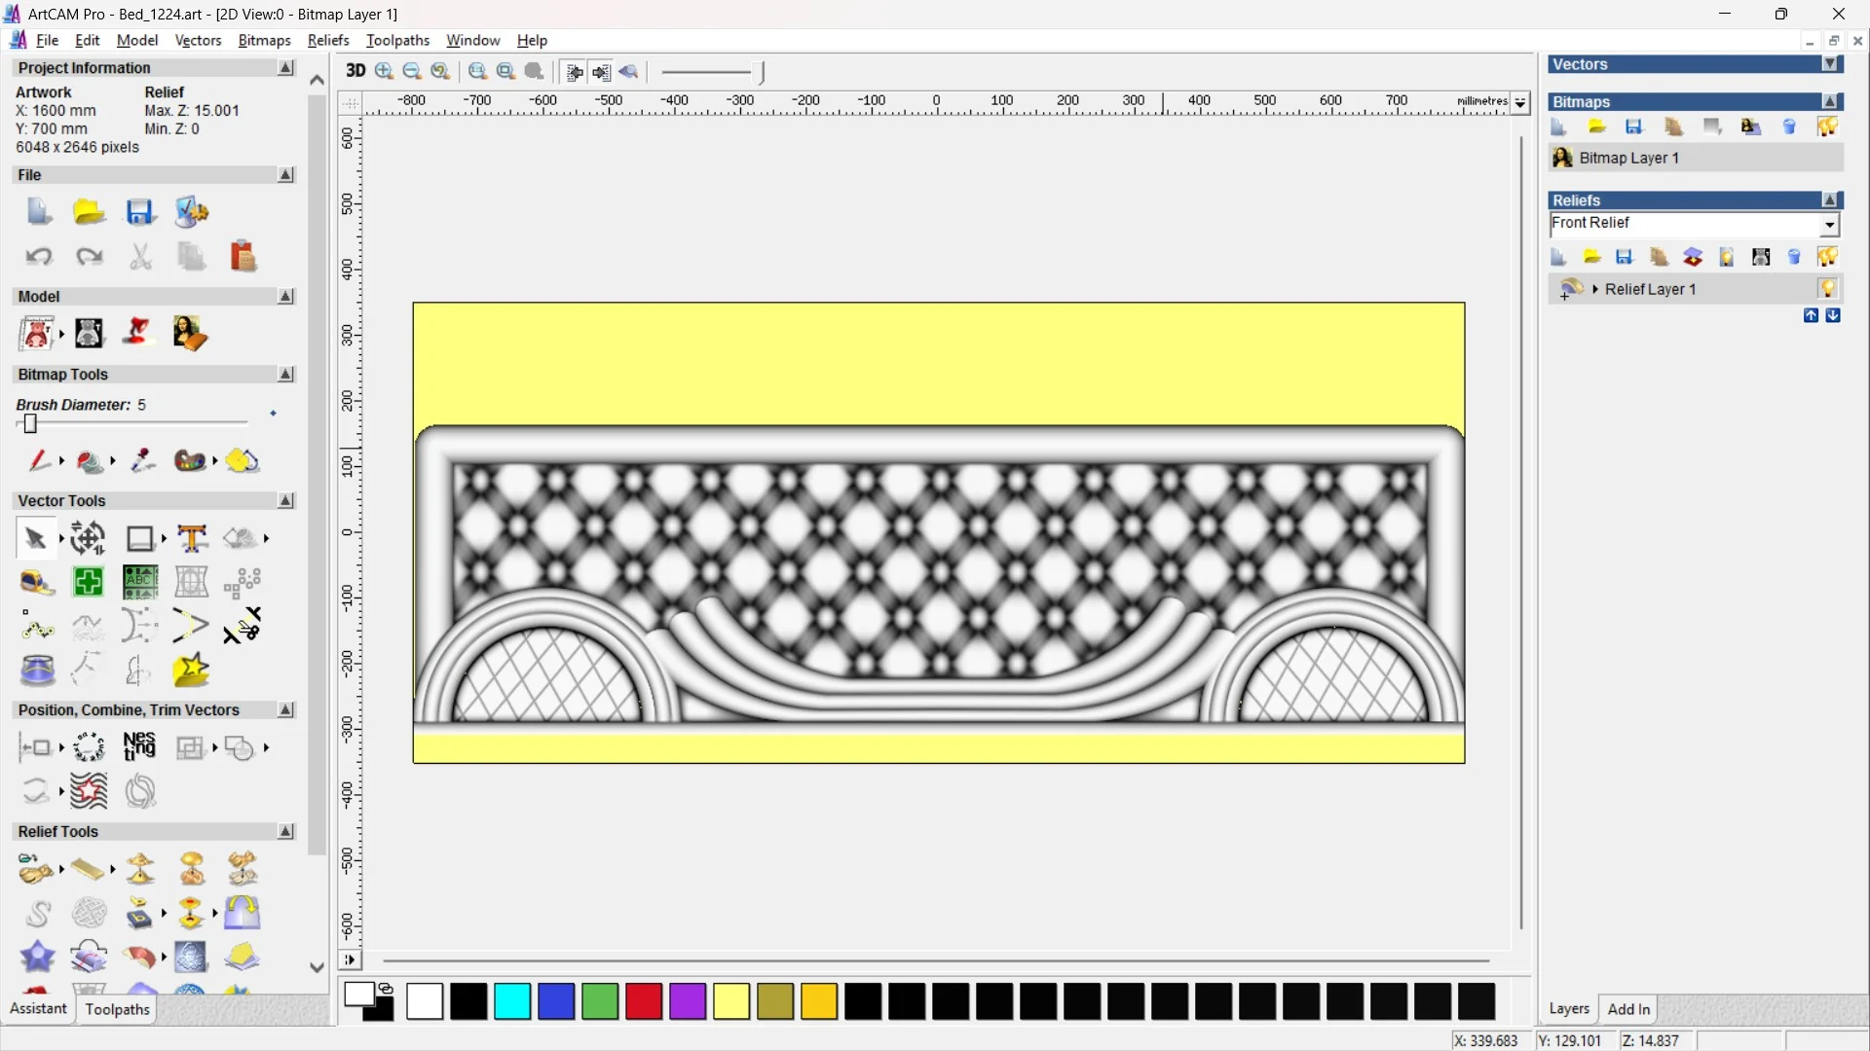Open the Front Relief dropdown
The width and height of the screenshot is (1870, 1051).
point(1830,225)
